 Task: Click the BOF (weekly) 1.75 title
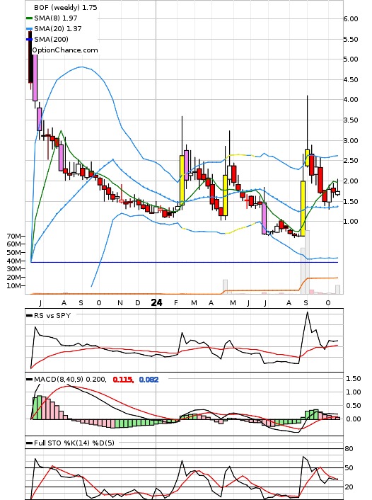pos(65,8)
